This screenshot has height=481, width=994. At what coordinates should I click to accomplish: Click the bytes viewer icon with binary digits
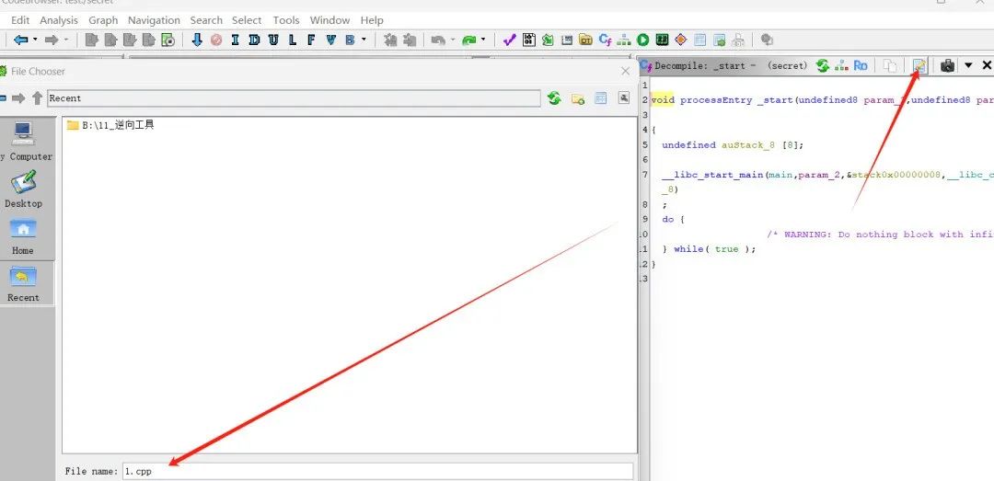point(528,40)
